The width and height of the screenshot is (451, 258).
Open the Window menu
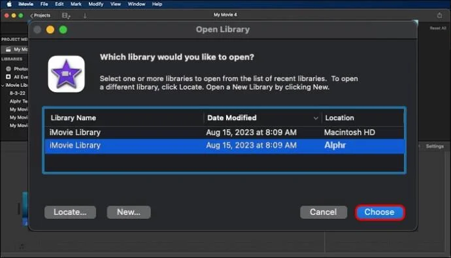[137, 4]
